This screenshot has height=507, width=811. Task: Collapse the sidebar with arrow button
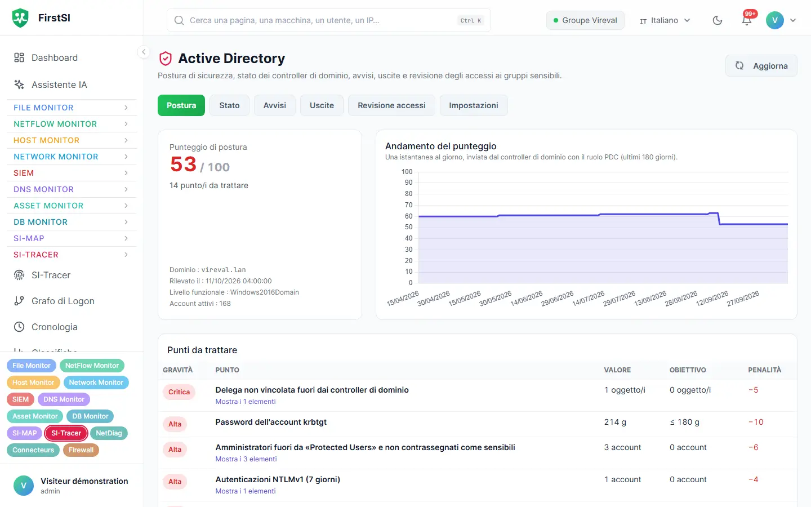pyautogui.click(x=144, y=52)
